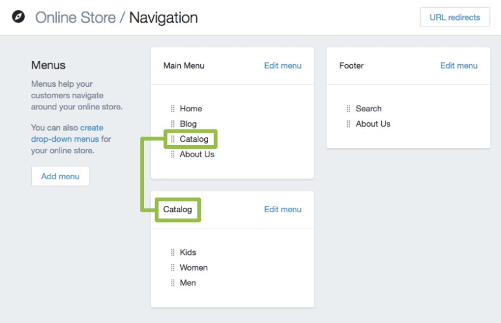The height and width of the screenshot is (323, 501).
Task: Click drag handle beside Catalog in Main Menu
Action: pyautogui.click(x=173, y=139)
